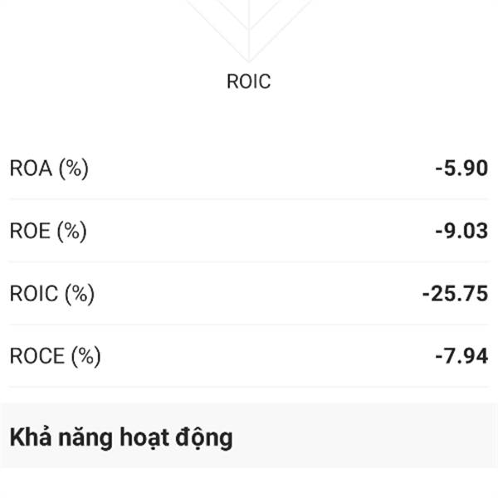Click the ROCE value -7.94
The height and width of the screenshot is (498, 498).
point(461,356)
